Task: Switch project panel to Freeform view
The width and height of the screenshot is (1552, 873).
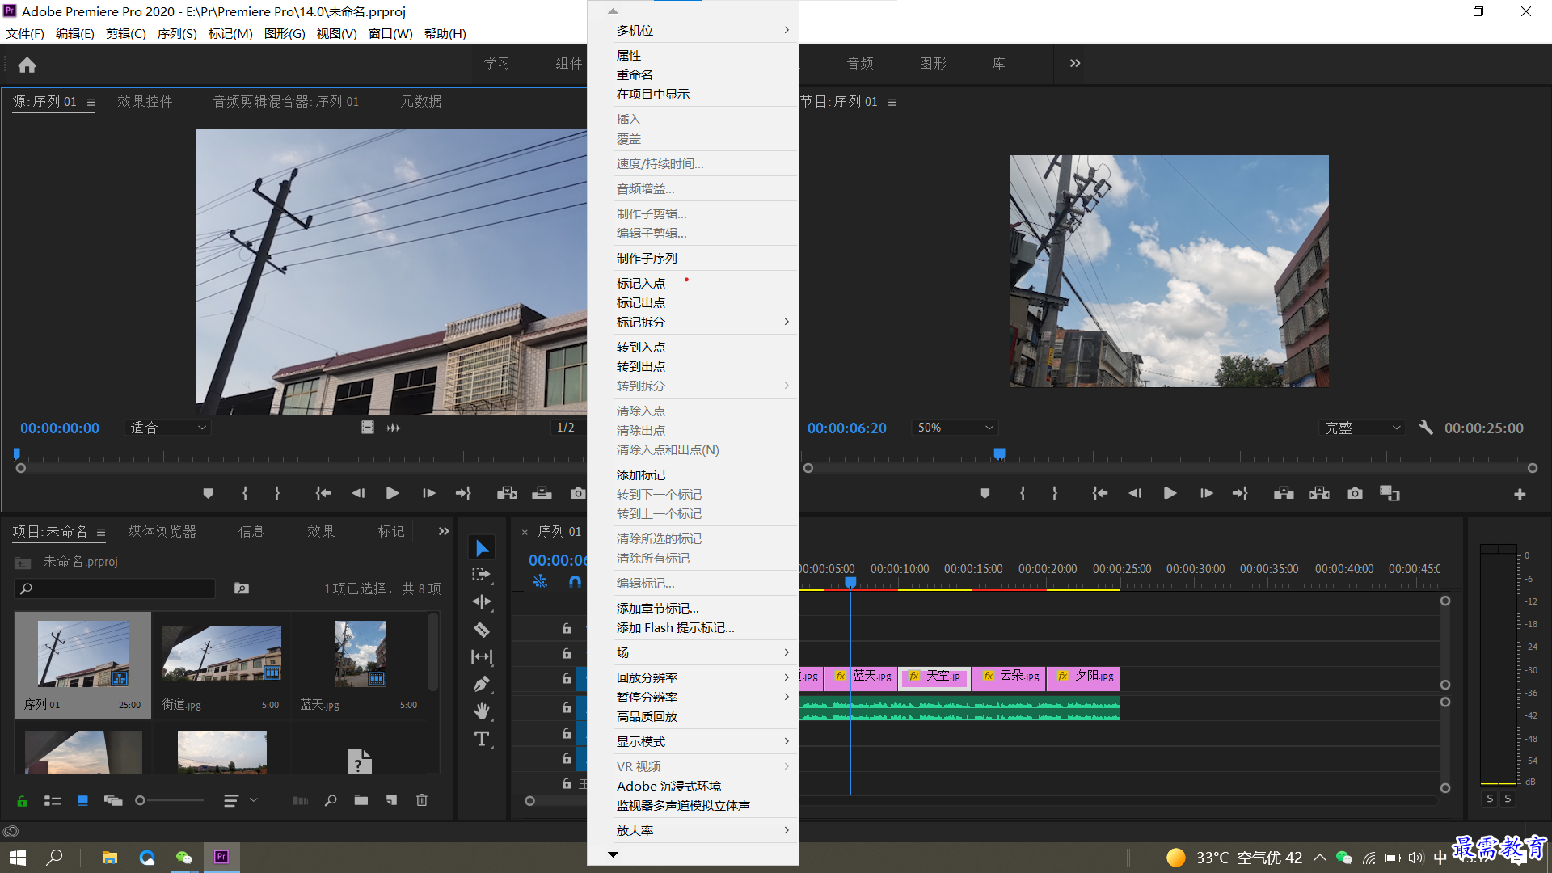Action: click(113, 800)
